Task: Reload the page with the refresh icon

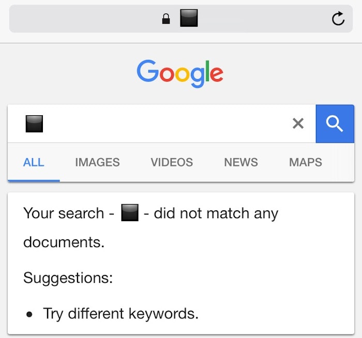Action: click(338, 20)
